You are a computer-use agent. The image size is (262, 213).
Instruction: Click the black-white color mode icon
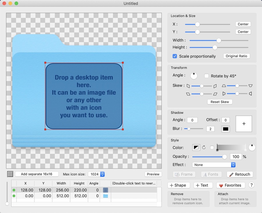tap(196, 148)
